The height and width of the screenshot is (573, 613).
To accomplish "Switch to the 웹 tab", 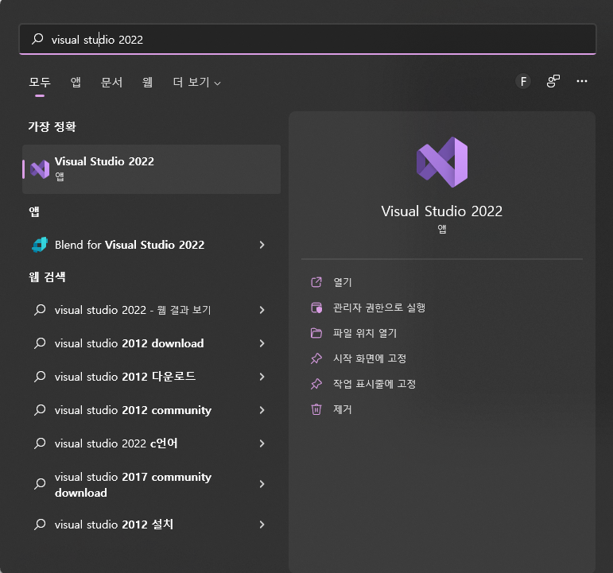I will 147,82.
